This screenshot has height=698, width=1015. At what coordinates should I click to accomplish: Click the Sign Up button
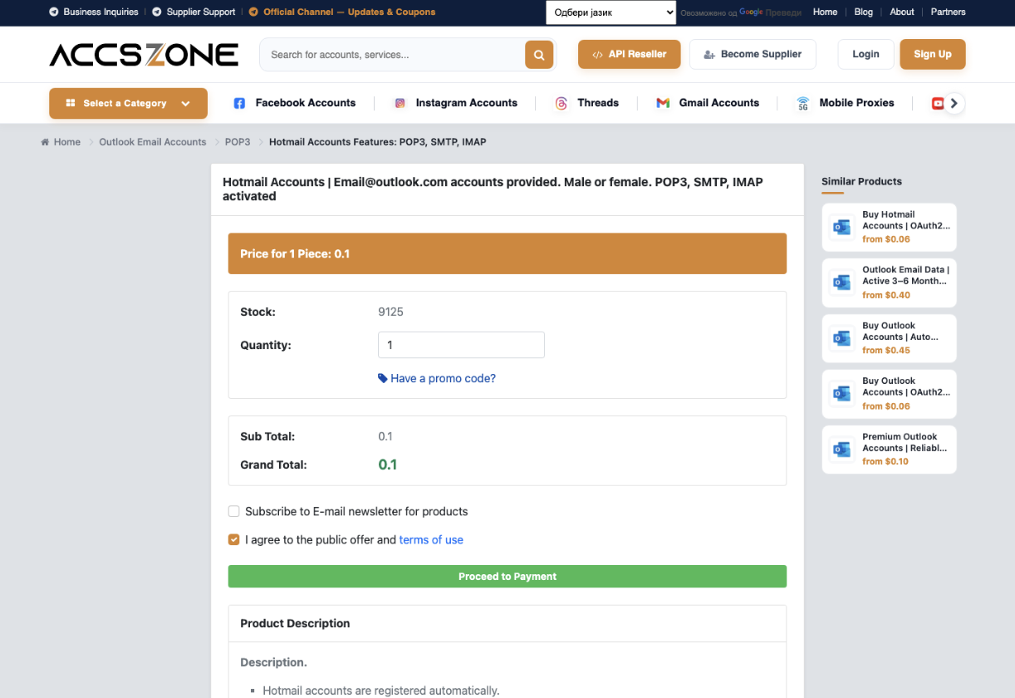(933, 54)
